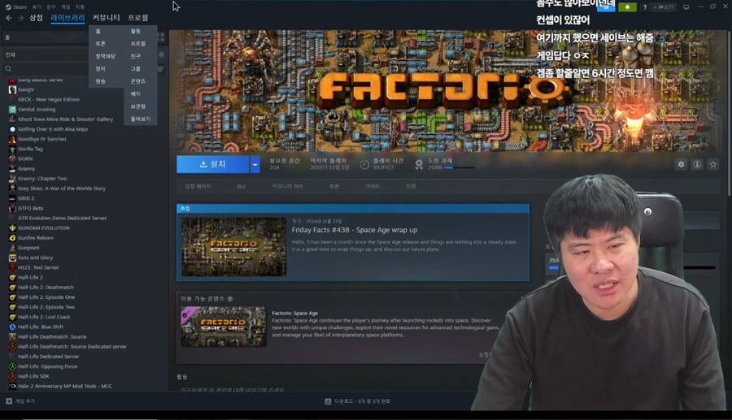
Task: Expand the dropdown arrow next to 설치
Action: coord(255,164)
